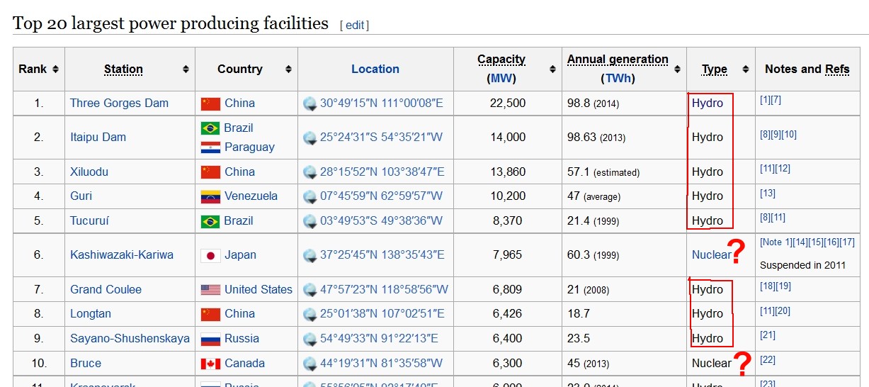
Task: Open Kashiwazaki-Kariwa station link
Action: [122, 254]
